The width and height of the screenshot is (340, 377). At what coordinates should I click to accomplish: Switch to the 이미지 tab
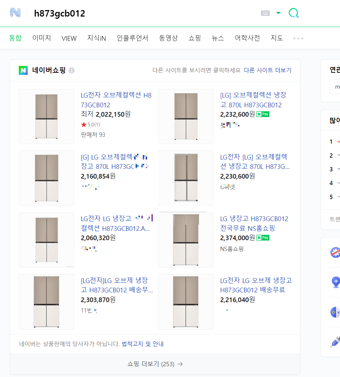42,38
